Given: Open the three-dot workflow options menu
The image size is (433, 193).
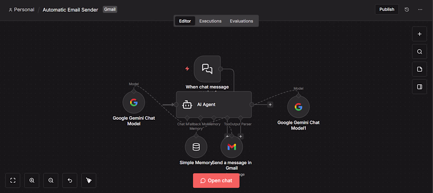Looking at the screenshot, I should point(420,9).
